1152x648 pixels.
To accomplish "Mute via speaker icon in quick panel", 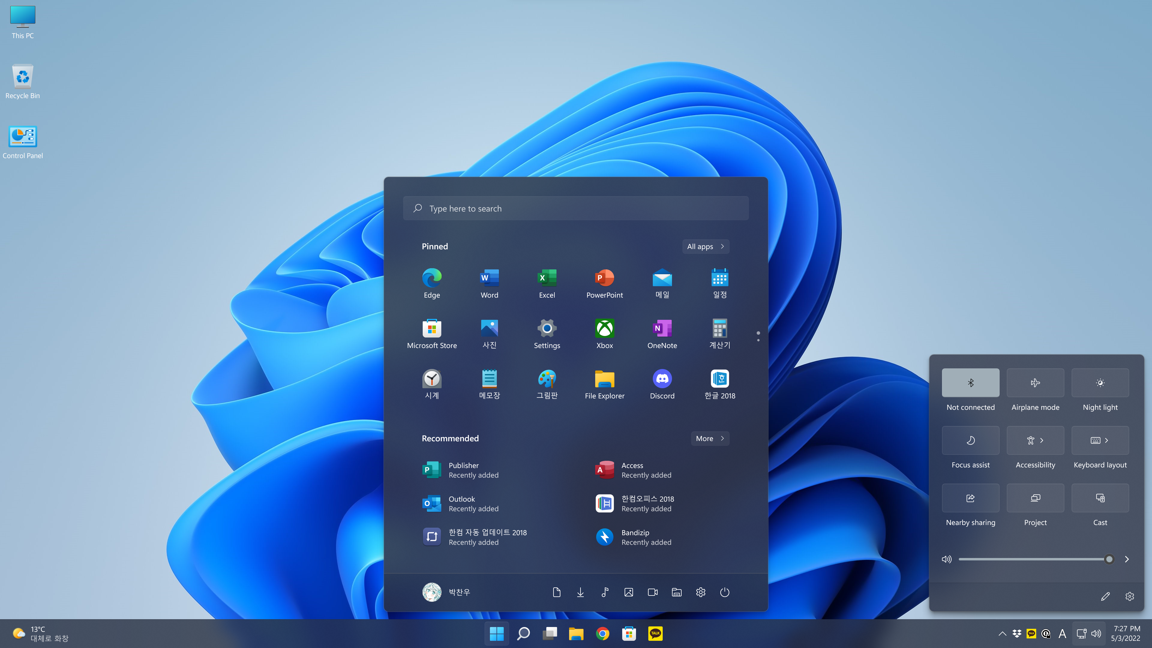I will pyautogui.click(x=947, y=559).
